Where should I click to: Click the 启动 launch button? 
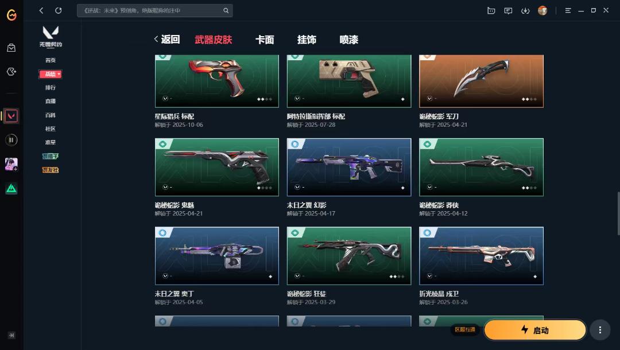[x=534, y=330]
